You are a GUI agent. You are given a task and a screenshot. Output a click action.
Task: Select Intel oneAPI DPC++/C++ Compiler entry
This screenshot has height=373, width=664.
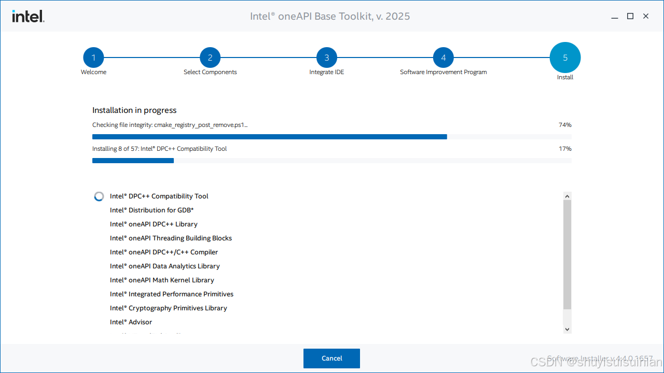click(164, 252)
